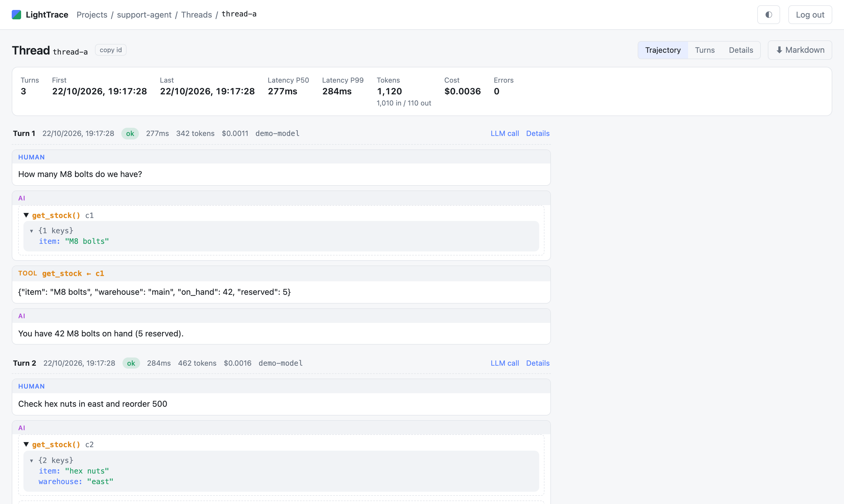
Task: Open the Projects breadcrumb link
Action: click(x=92, y=15)
